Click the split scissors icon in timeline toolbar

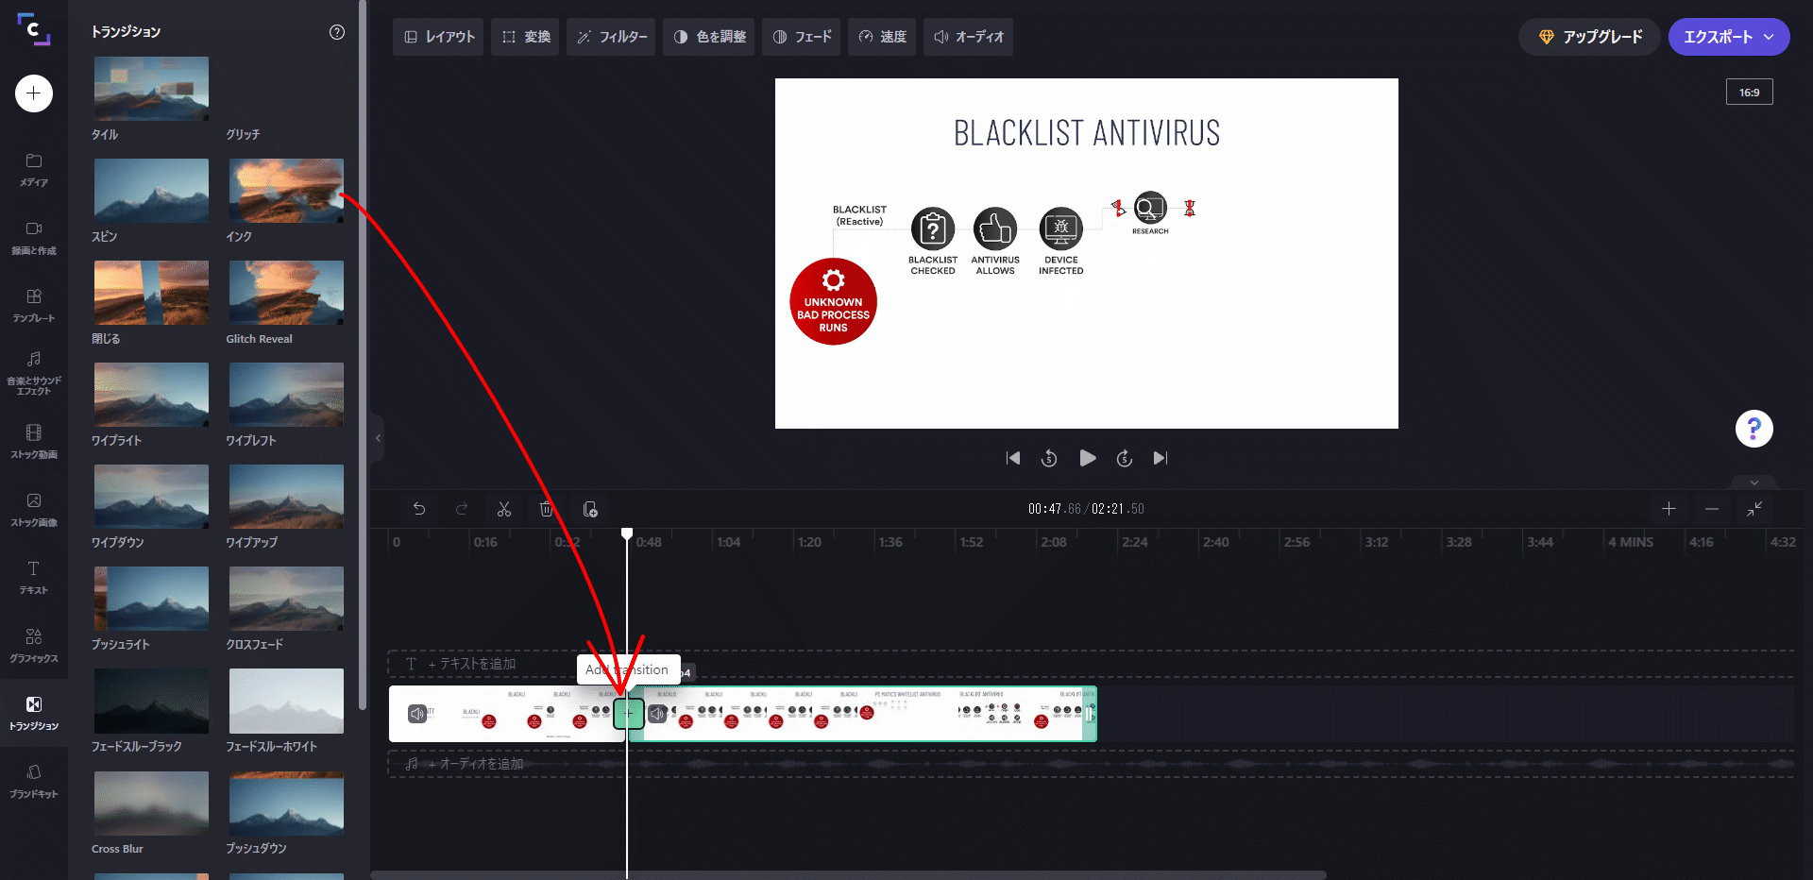tap(504, 509)
